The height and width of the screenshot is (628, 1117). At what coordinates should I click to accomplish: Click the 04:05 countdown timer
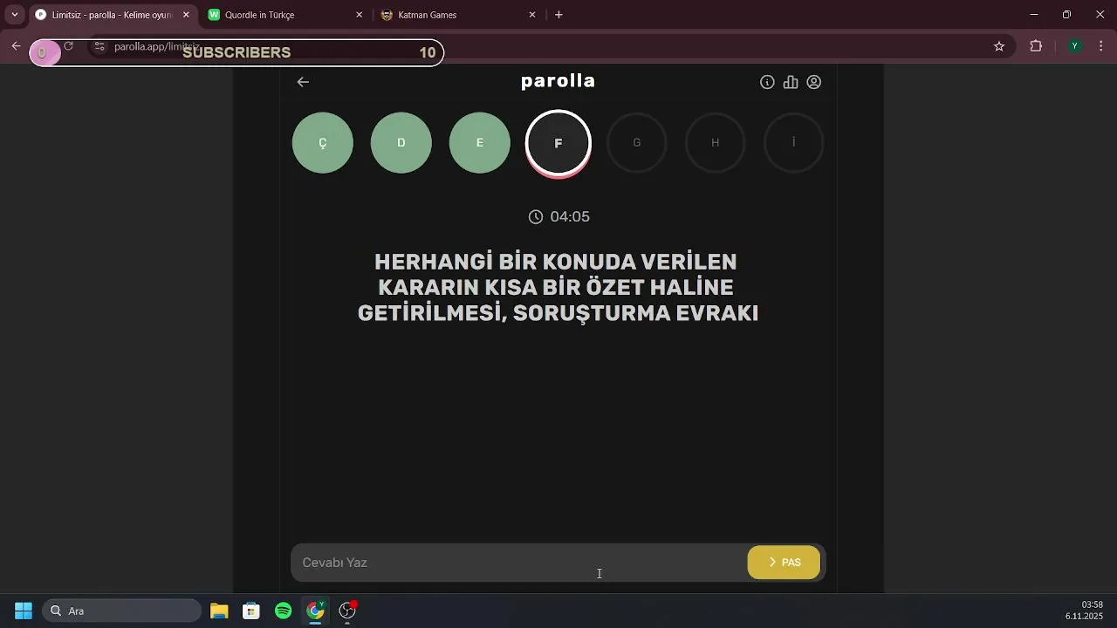tap(558, 216)
